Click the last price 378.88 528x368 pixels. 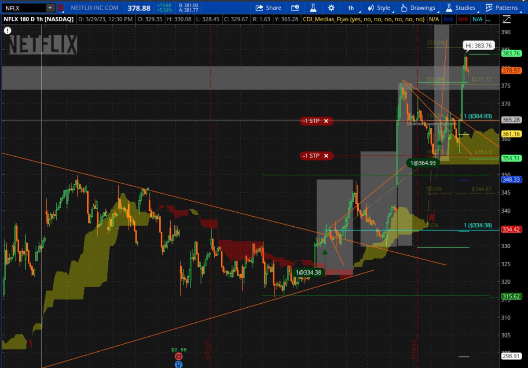[x=139, y=8]
